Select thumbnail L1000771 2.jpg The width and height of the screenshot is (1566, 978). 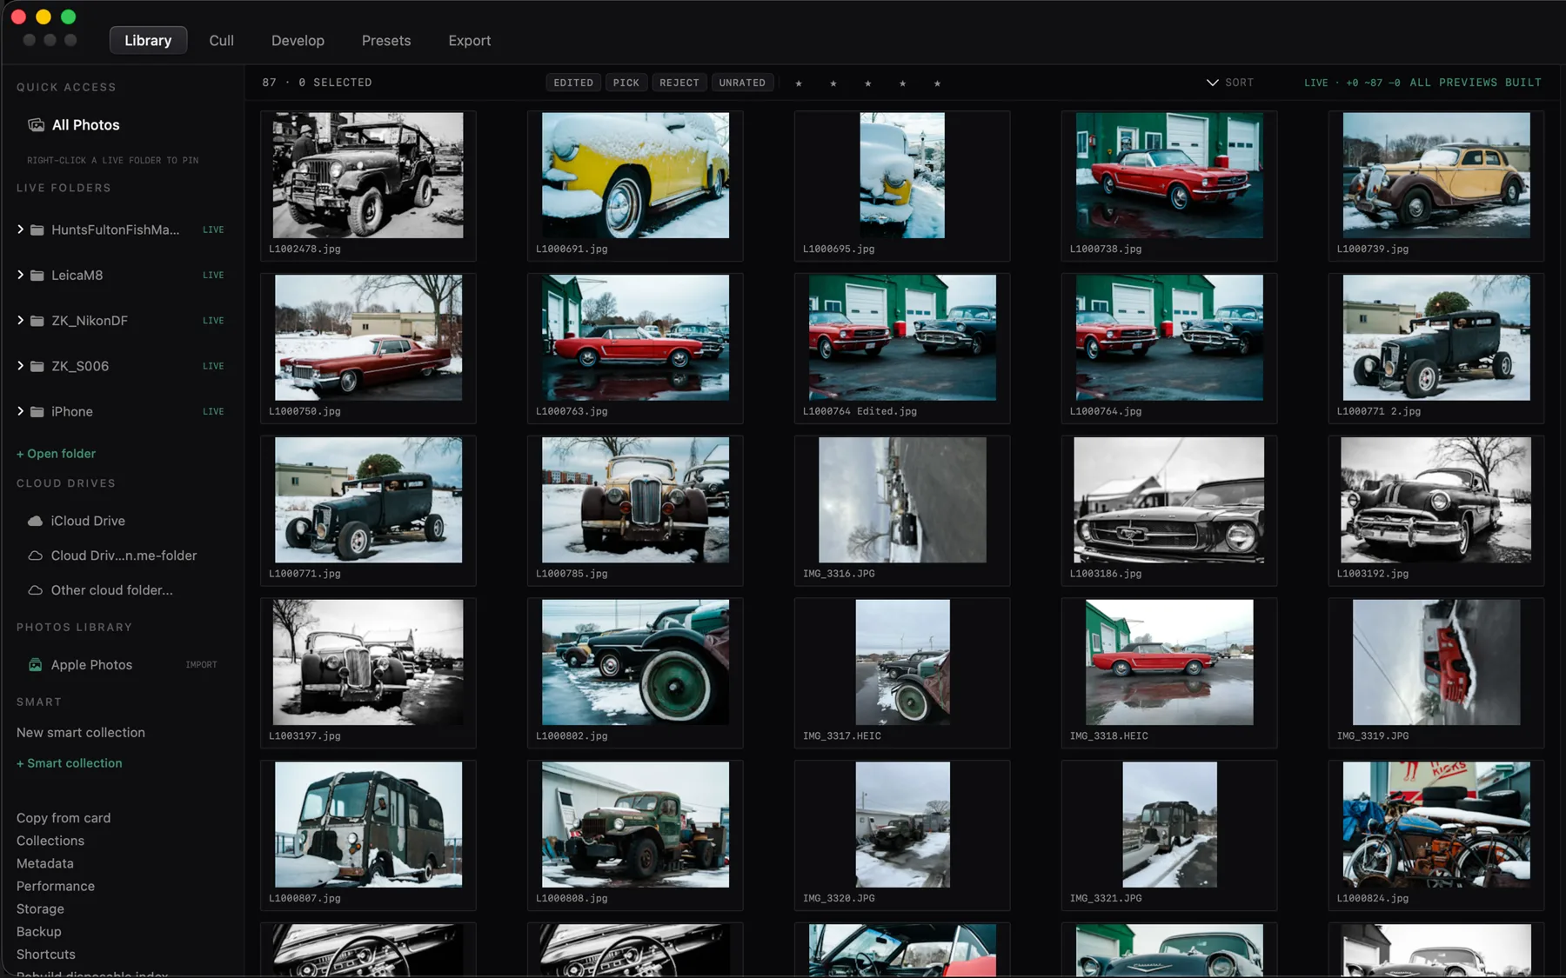point(1436,337)
